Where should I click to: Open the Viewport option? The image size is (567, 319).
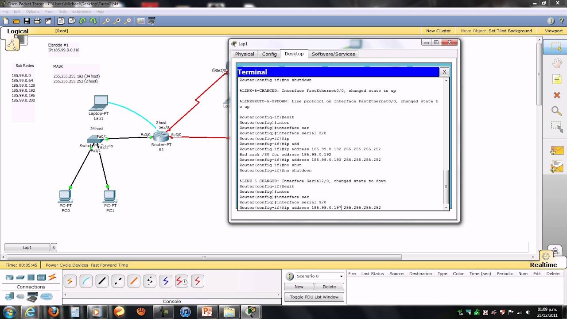click(554, 31)
